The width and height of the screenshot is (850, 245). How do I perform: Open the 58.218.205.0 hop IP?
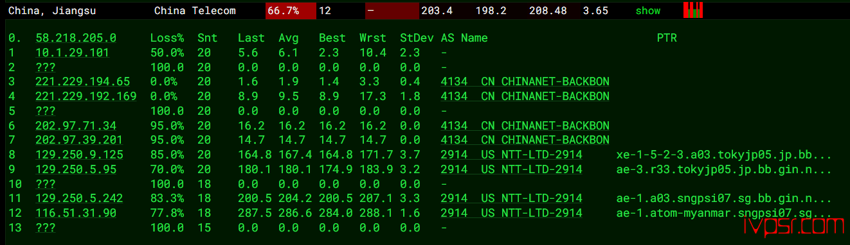pos(76,38)
